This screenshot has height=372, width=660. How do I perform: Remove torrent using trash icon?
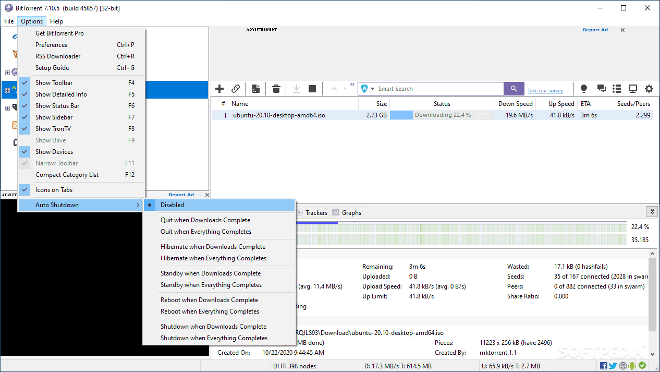[x=276, y=89]
